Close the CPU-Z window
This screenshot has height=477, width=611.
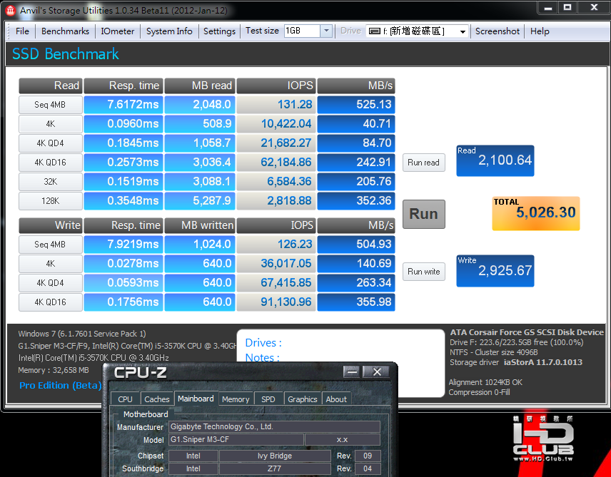point(376,372)
